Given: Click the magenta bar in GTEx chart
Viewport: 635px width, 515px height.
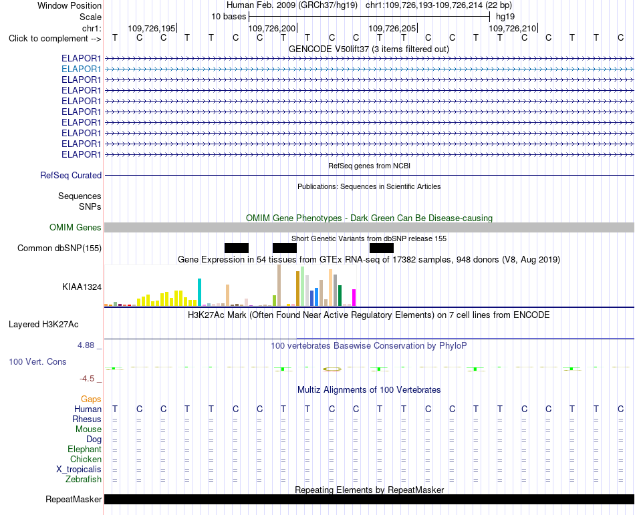Looking at the screenshot, I should click(354, 297).
